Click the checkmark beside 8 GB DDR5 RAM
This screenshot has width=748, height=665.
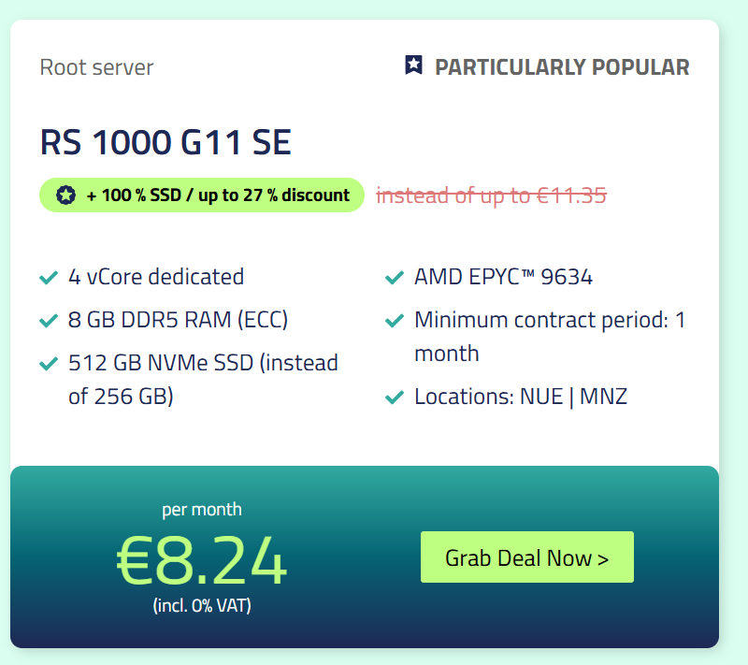(49, 320)
